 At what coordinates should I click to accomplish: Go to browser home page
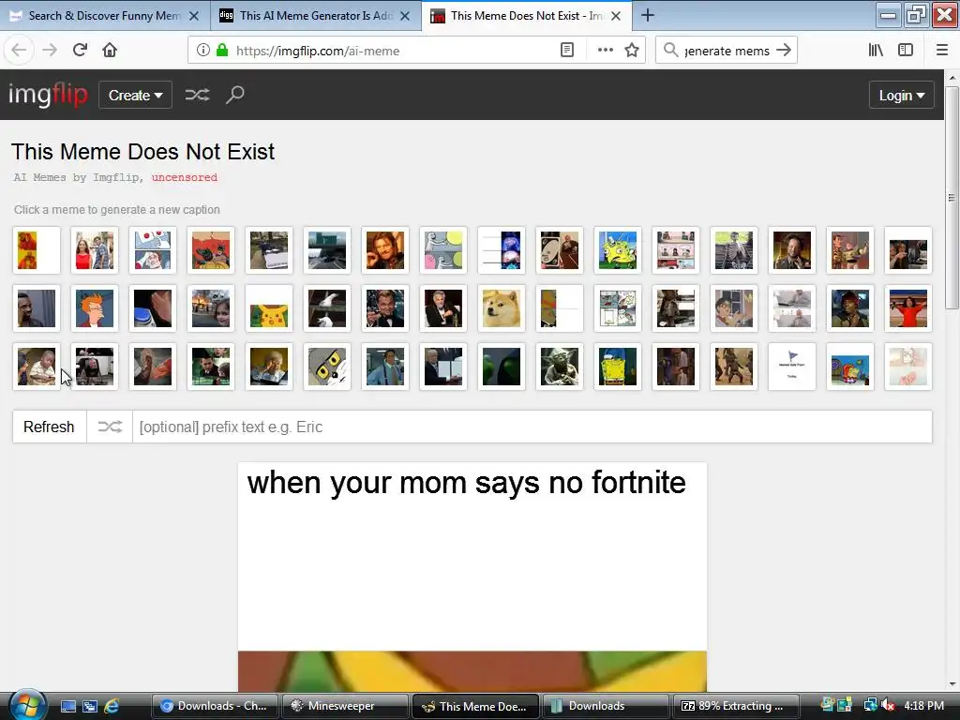(x=110, y=51)
